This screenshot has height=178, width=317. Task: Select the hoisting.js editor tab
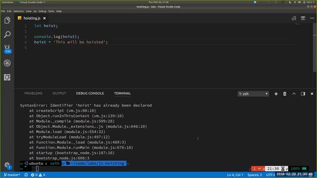[x=32, y=18]
